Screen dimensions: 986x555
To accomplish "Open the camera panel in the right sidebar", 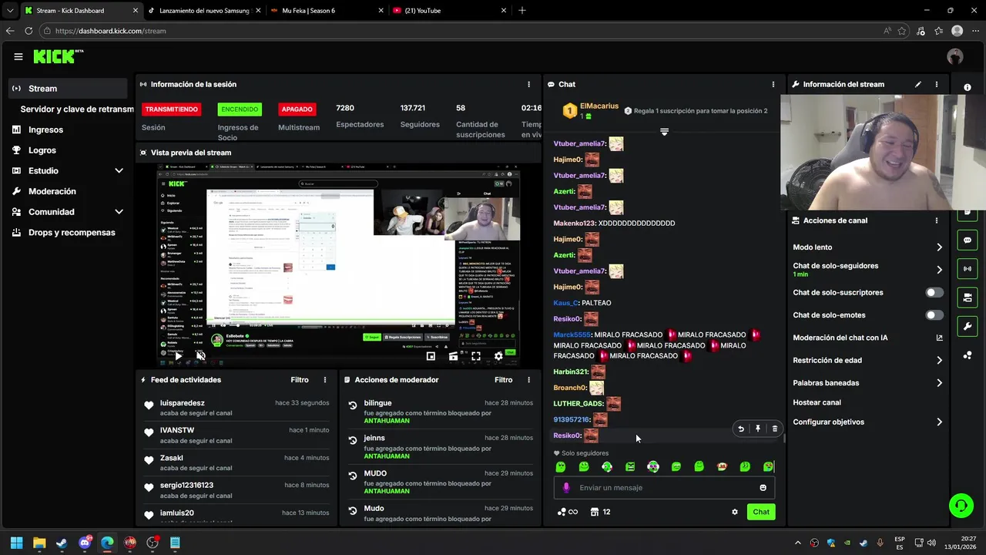I will coord(968,298).
